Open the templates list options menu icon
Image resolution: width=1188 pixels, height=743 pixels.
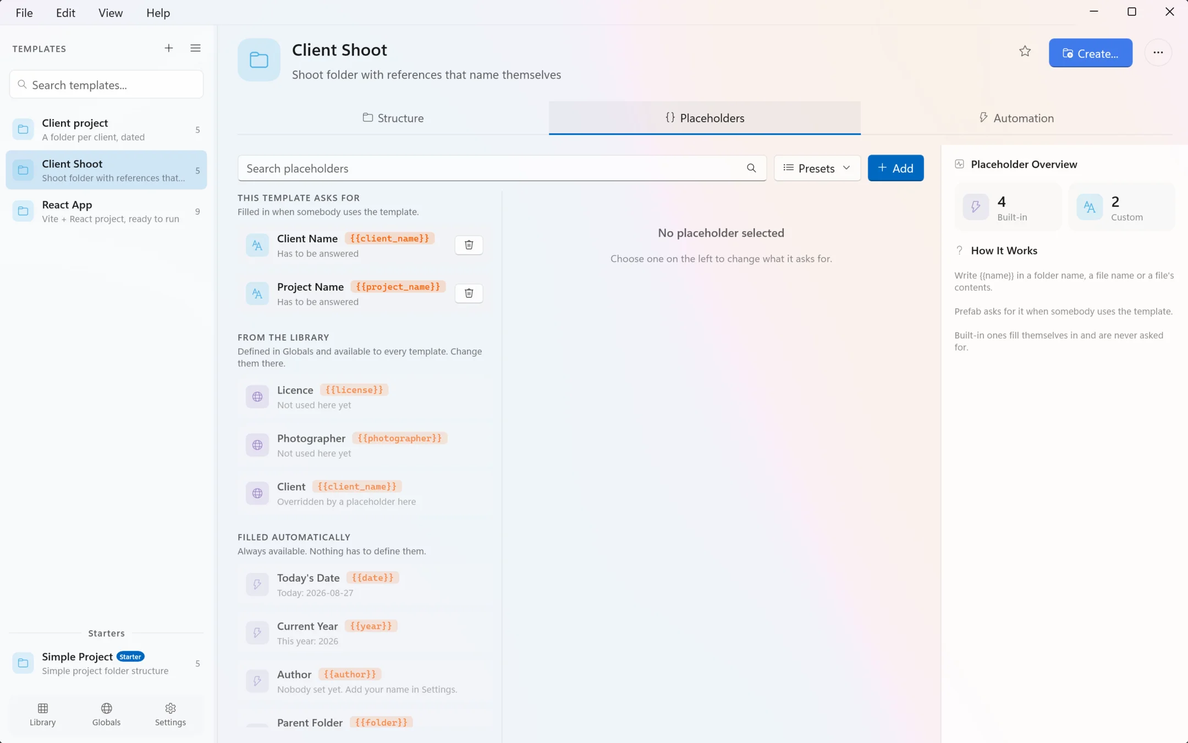click(195, 48)
